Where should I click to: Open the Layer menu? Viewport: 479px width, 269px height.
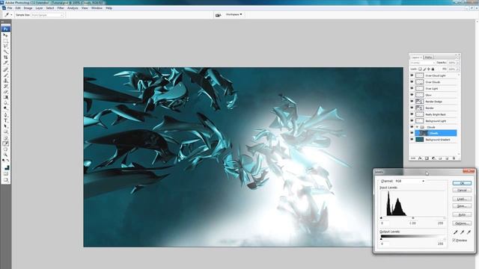(39, 8)
